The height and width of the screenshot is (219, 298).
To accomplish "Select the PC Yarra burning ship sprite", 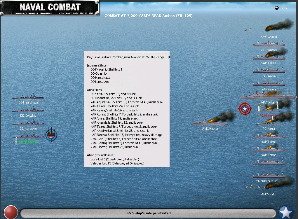I will coord(268,122).
